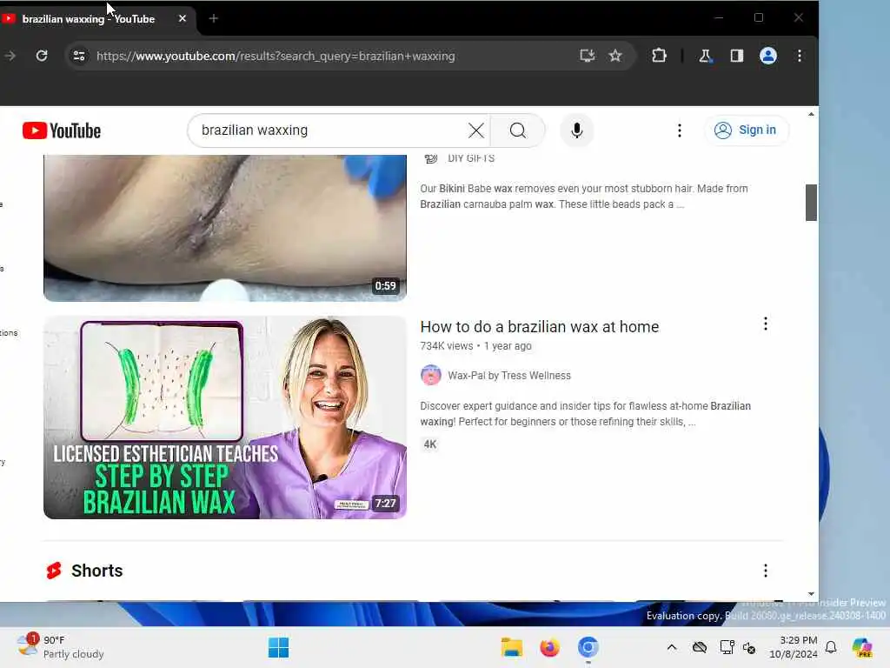The height and width of the screenshot is (668, 890).
Task: Open browser profile avatar
Action: point(768,56)
